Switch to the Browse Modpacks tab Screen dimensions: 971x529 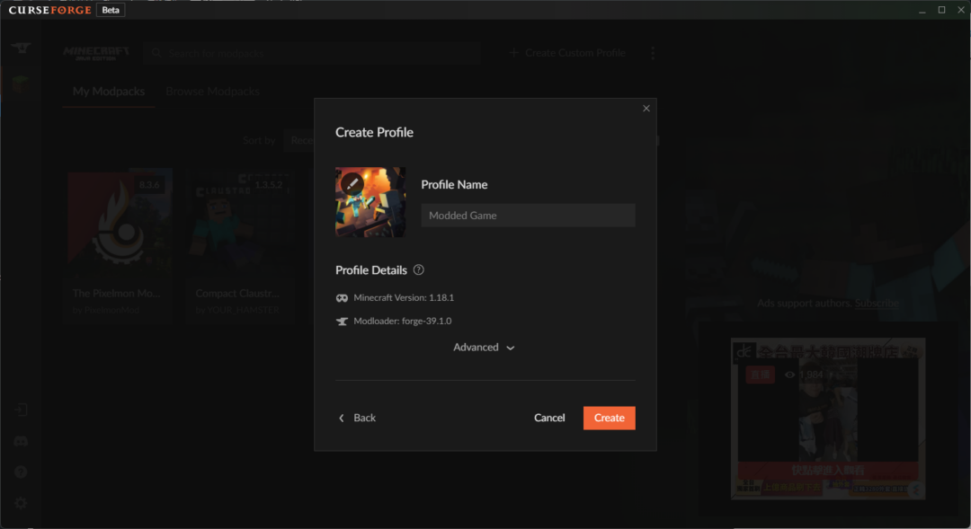pos(212,92)
